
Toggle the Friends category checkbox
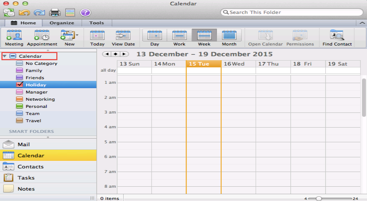19,78
